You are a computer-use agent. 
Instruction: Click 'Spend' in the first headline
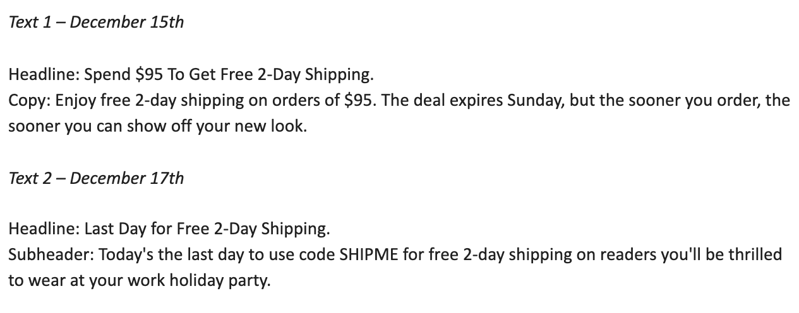pyautogui.click(x=107, y=75)
